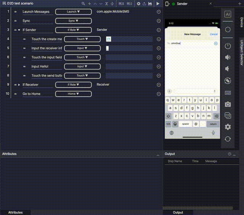Refresh the device screen with the circular arrows icon
The width and height of the screenshot is (244, 215).
click(228, 139)
